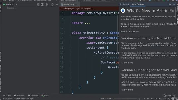This screenshot has height=100, width=178.
Task: Hide the Project panel with minus icon
Action: (x=57, y=4)
